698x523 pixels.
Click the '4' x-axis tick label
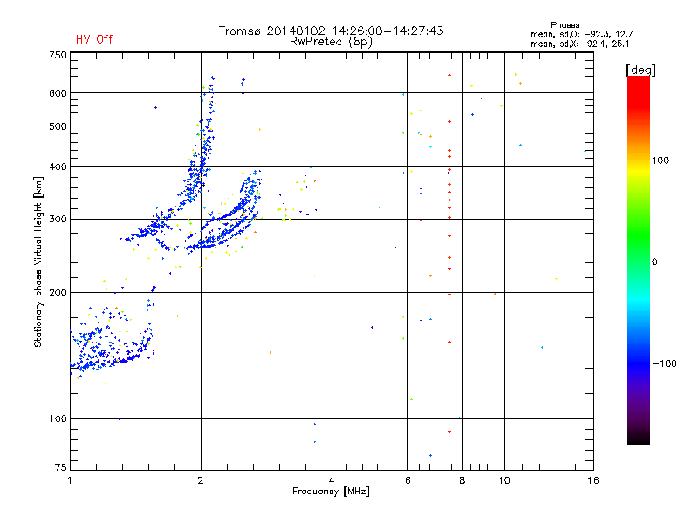332,480
